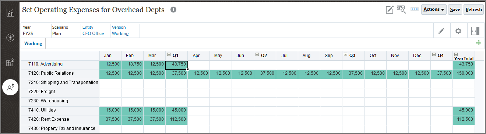The image size is (486, 134).
Task: Click the keyboard search magnifier icon
Action: 401,10
